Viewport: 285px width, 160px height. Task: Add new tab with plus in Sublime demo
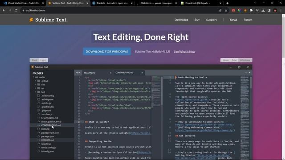tap(246, 72)
